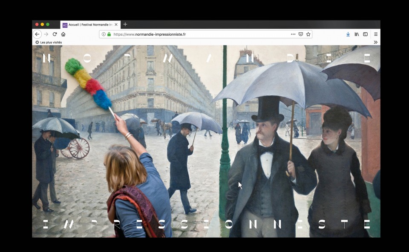Open the Les plus visités bookmarks folder
Screen dimensions: 409x252
click(x=49, y=42)
